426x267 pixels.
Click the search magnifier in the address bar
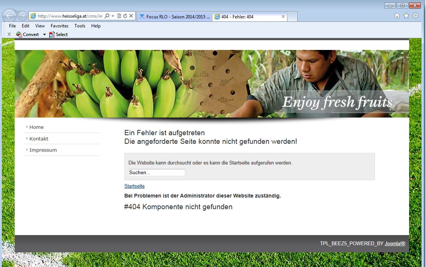107,16
